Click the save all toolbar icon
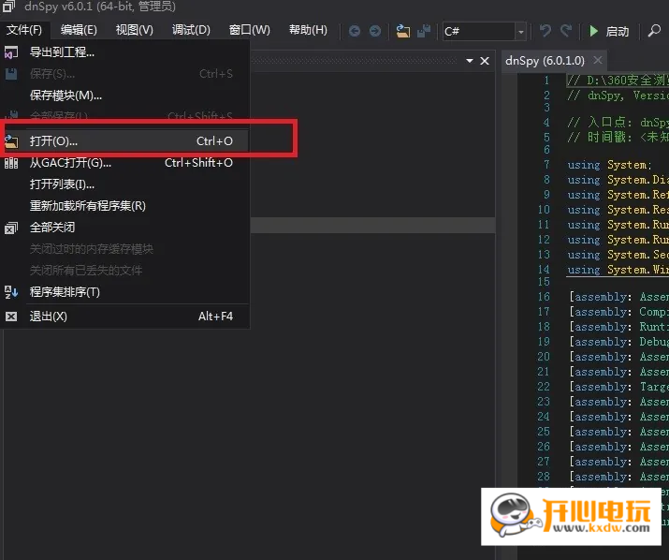This screenshot has height=560, width=669. pyautogui.click(x=424, y=31)
